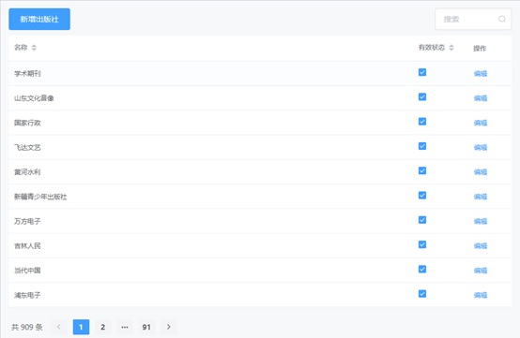Uncheck 有效状态 for 山东文化音像
Viewport: 520px width, 338px height.
click(422, 96)
